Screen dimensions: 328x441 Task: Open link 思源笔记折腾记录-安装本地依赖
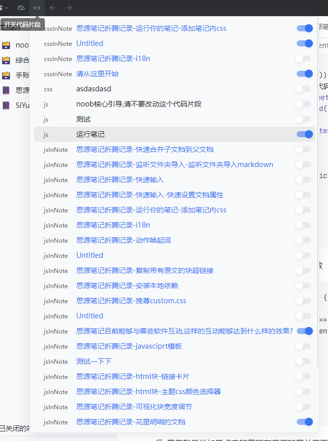click(x=127, y=286)
